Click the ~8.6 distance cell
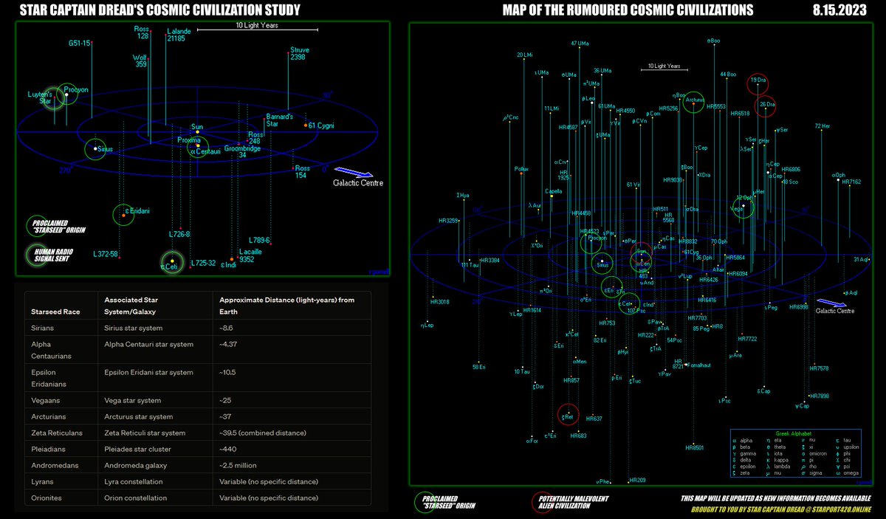 click(x=227, y=328)
